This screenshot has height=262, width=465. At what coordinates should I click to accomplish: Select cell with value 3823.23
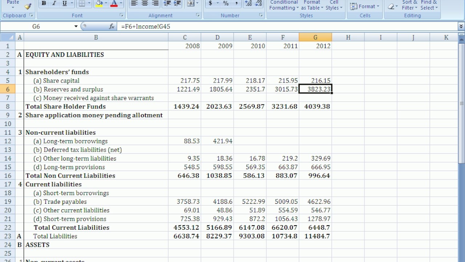click(315, 89)
